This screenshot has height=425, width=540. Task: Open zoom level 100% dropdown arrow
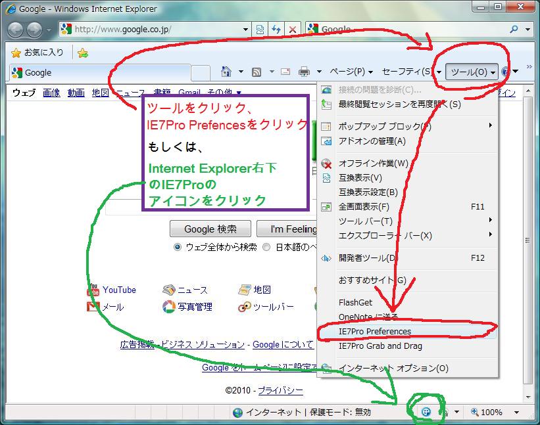tap(516, 412)
